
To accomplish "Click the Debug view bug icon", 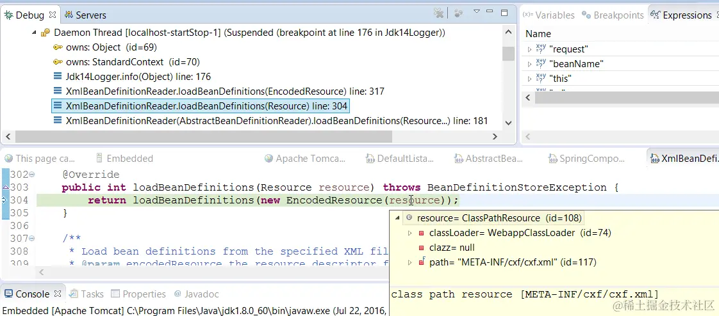I will pyautogui.click(x=9, y=15).
